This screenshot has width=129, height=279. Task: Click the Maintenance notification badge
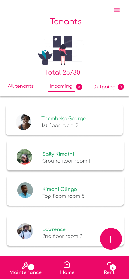[31, 267]
